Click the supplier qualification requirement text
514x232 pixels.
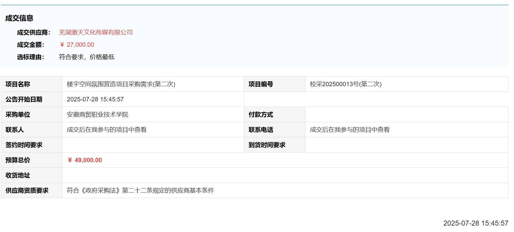point(140,191)
